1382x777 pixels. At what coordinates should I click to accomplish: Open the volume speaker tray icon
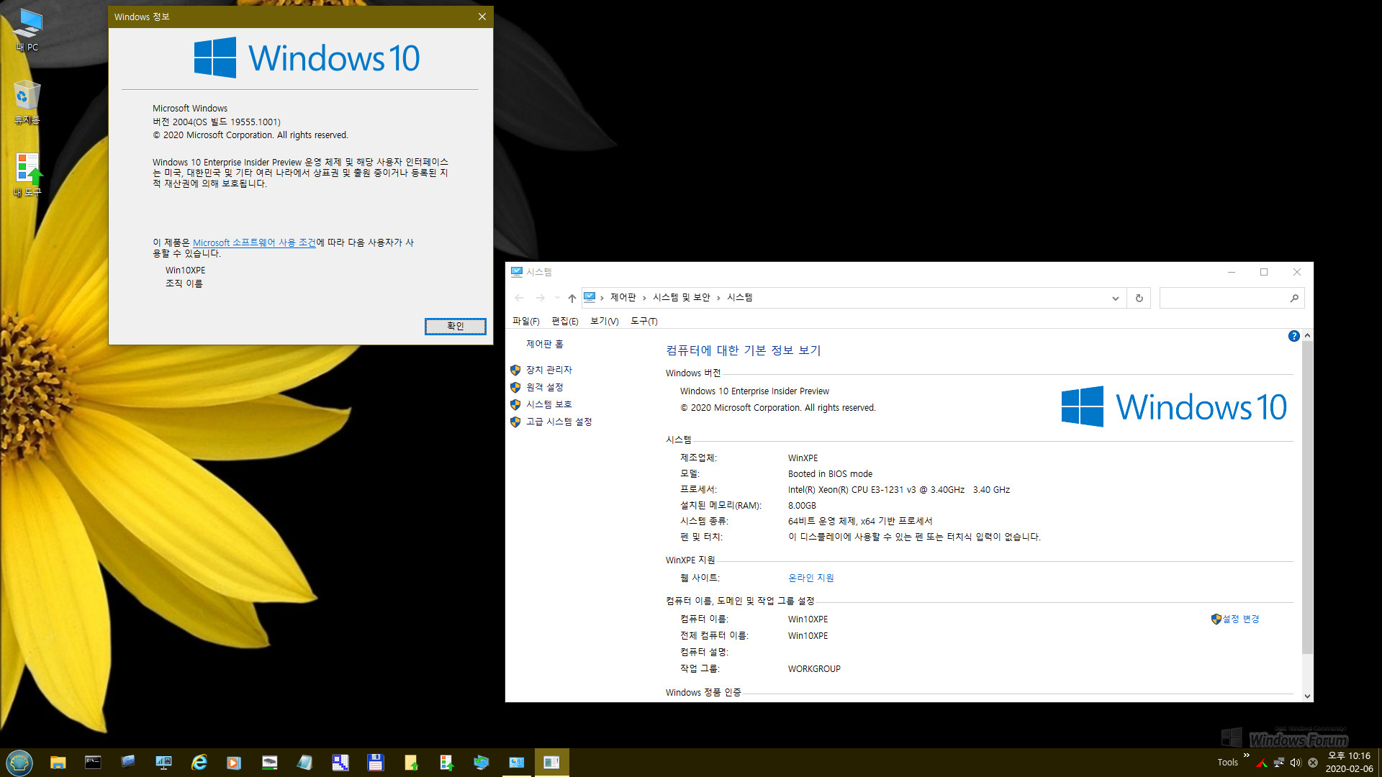1296,763
